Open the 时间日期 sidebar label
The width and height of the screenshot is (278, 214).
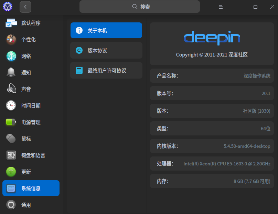tap(31, 106)
